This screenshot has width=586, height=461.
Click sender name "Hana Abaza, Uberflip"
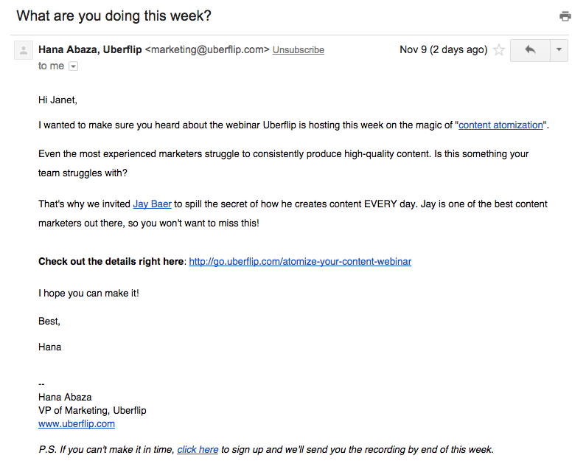90,49
